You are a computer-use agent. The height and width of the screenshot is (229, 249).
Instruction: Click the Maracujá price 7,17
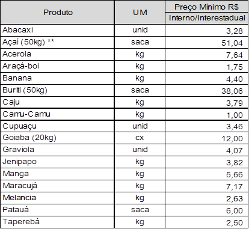(x=206, y=186)
